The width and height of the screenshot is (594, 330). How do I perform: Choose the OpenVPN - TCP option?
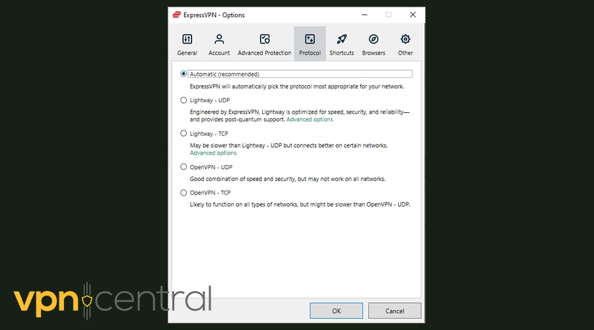(x=183, y=193)
